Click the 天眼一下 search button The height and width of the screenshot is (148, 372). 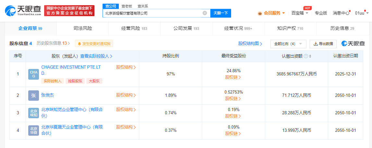221,13
